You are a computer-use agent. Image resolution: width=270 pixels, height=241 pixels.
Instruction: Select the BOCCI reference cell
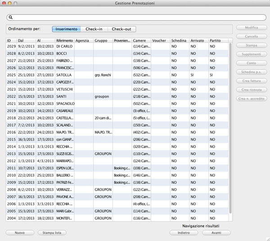65,54
